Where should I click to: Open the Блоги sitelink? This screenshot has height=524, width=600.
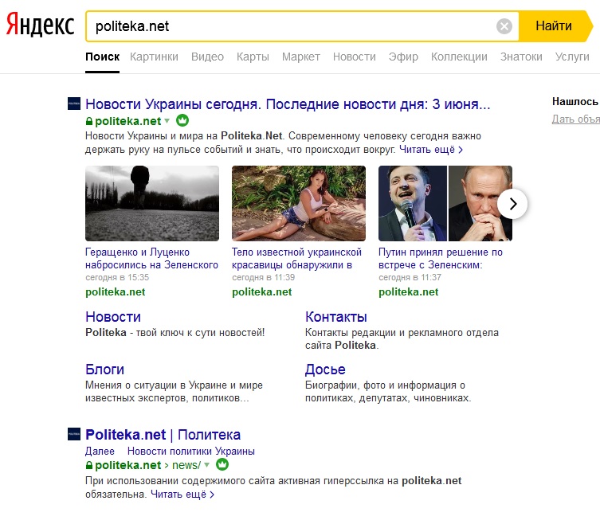104,370
